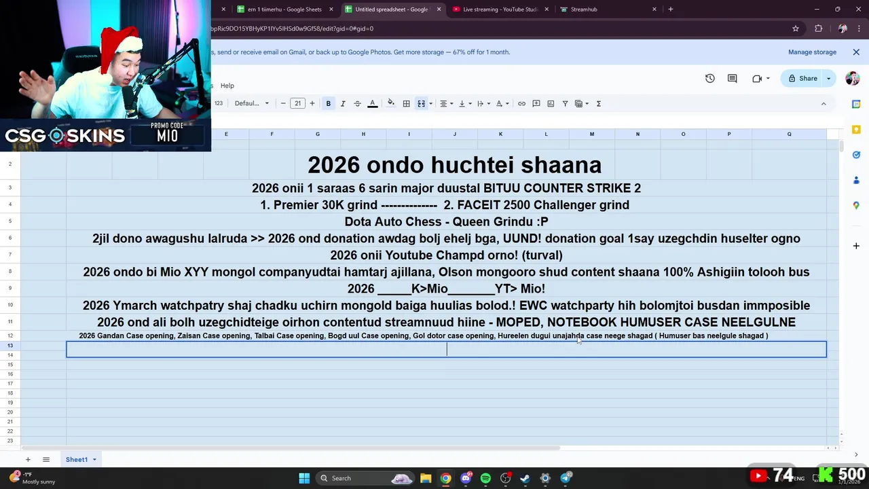Viewport: 869px width, 489px height.
Task: Open vertical align dropdown
Action: [464, 103]
